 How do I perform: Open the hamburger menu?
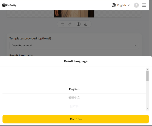pyautogui.click(x=144, y=5)
